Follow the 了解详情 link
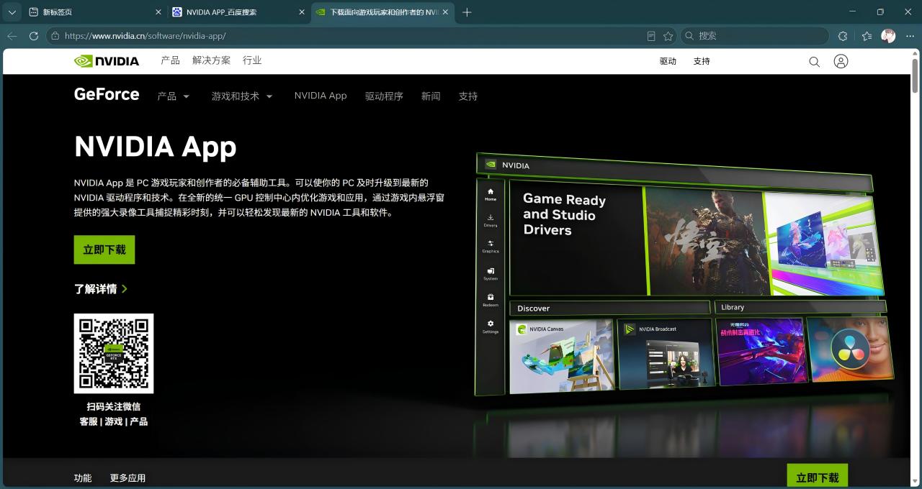 coord(101,289)
